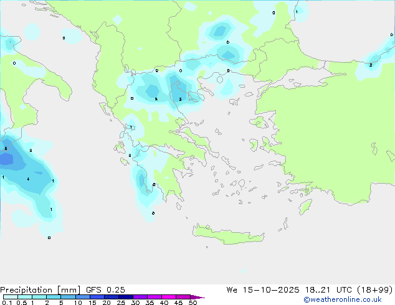Click the 1–2 mm legend color swatch
The image size is (395, 305).
(x=39, y=297)
